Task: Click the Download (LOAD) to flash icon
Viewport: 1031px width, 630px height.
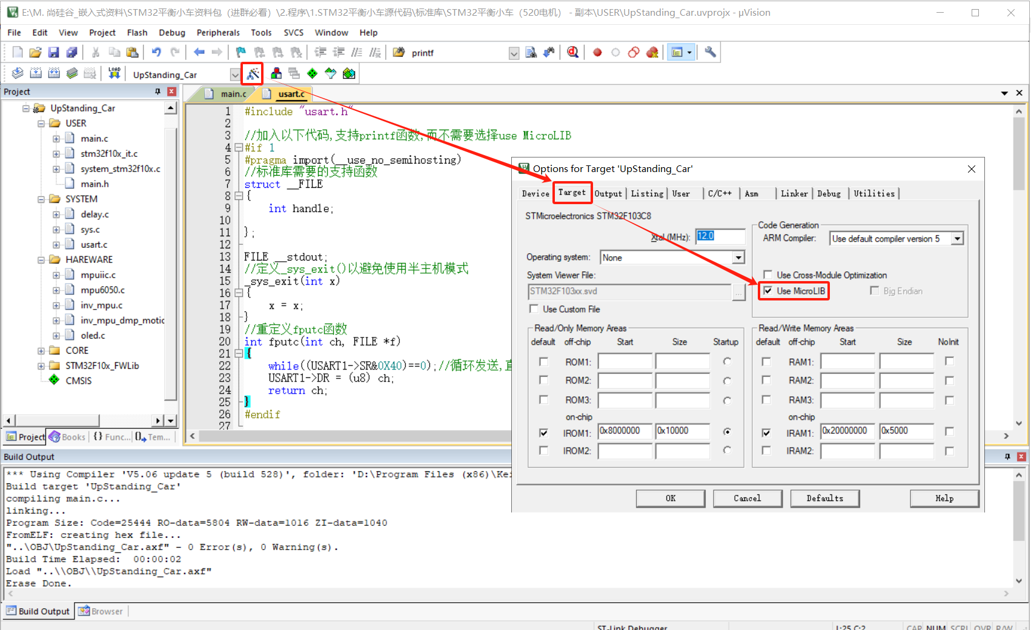Action: tap(114, 74)
